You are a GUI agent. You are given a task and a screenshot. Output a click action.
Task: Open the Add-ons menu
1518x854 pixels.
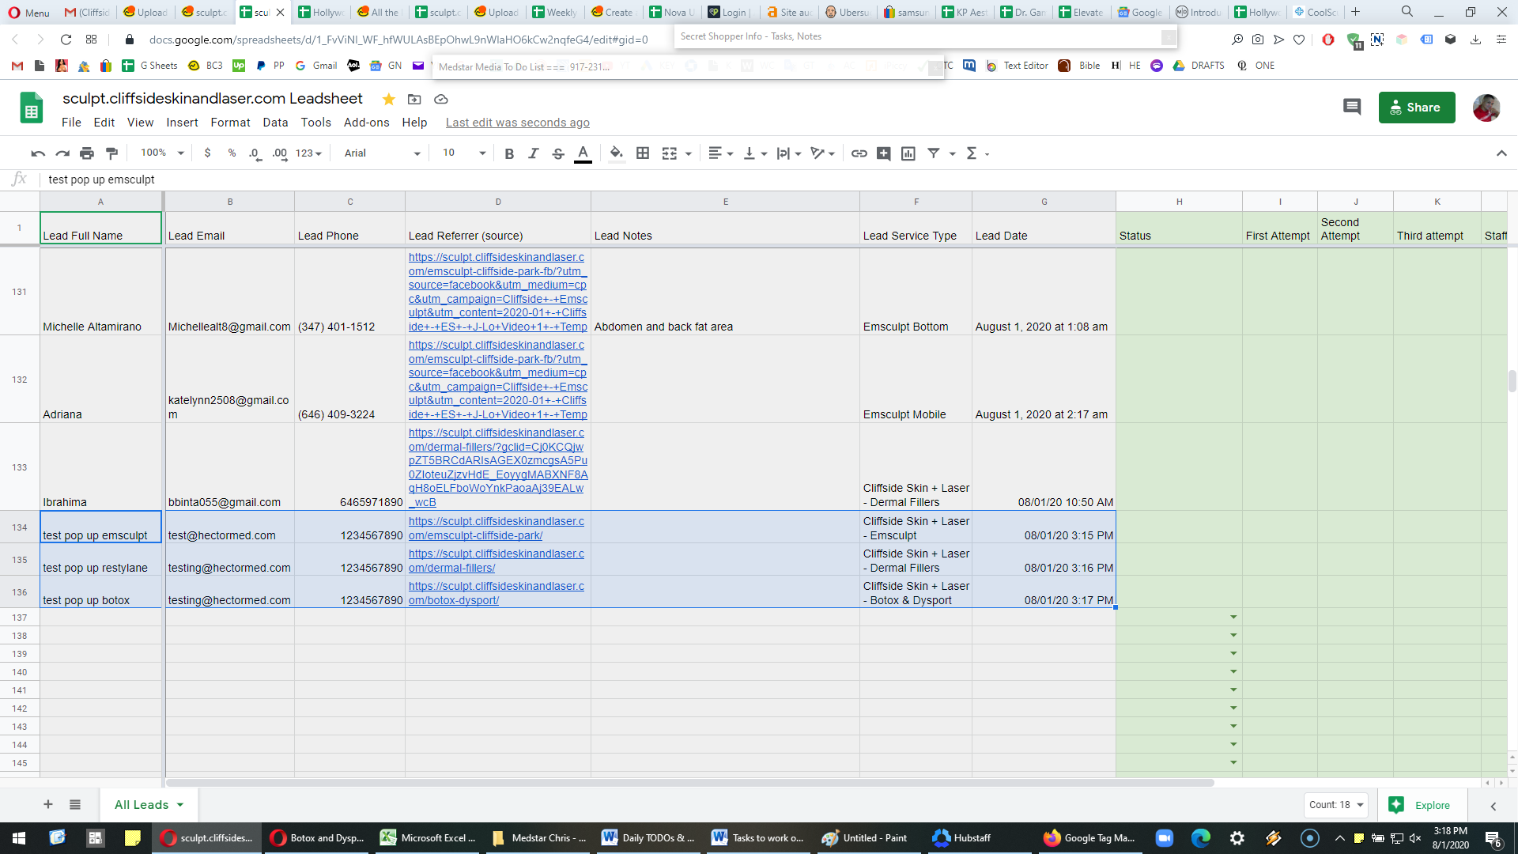[x=366, y=123]
